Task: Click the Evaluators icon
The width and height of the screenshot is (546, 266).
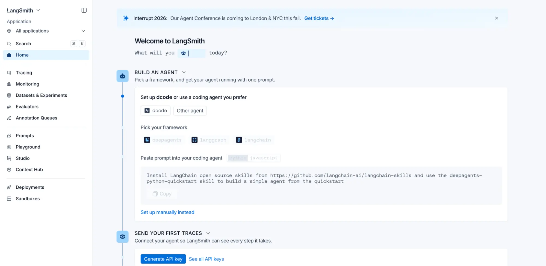Action: (9, 107)
